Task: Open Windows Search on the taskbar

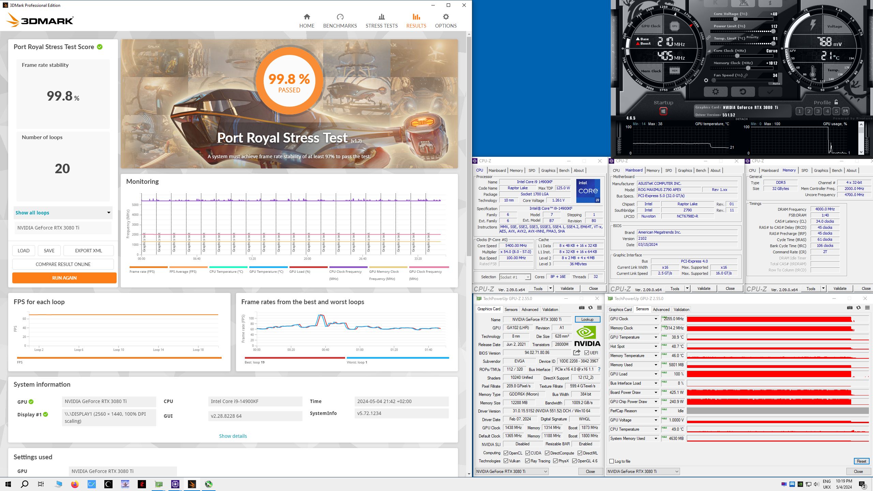Action: point(25,484)
